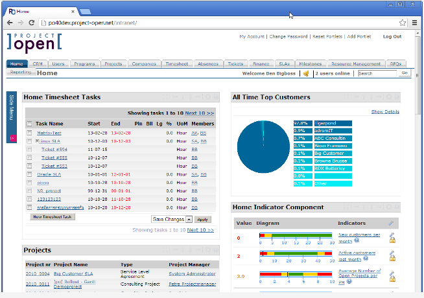Screen dimensions: 424x298
Task: Move All Time Top Customers portlet up
Action: coord(364,97)
